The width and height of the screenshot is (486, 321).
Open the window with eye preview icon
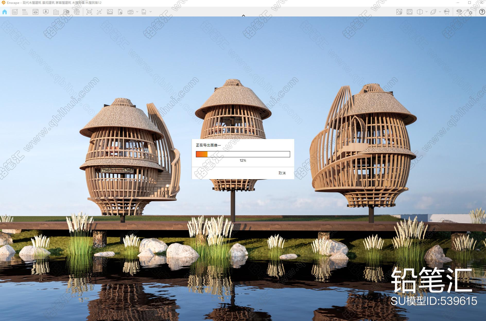click(x=36, y=12)
